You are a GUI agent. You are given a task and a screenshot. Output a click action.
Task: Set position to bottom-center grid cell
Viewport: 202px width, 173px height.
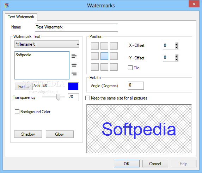[104, 67]
